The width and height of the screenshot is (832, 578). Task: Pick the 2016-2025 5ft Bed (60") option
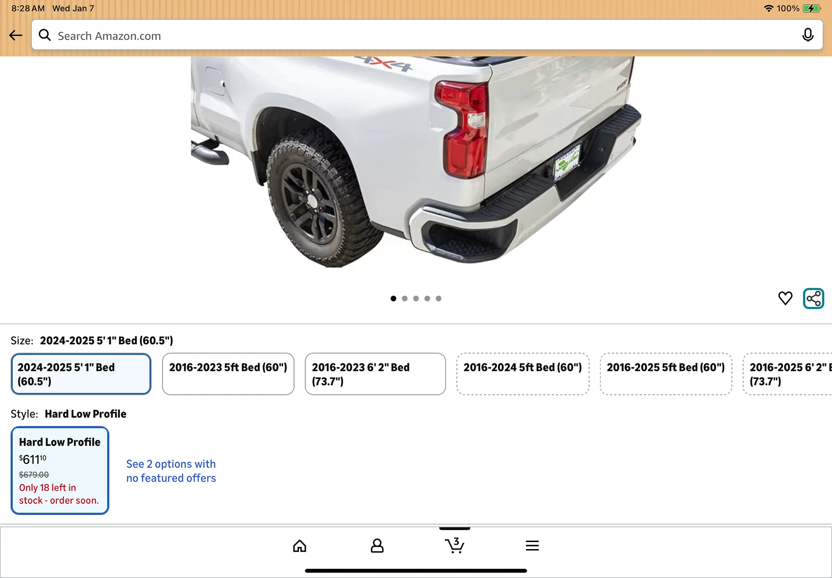[x=666, y=374]
